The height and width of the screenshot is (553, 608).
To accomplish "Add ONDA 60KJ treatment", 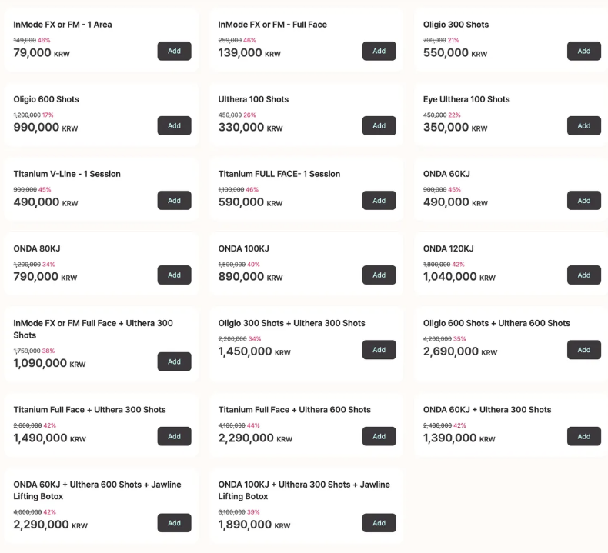I will [583, 200].
